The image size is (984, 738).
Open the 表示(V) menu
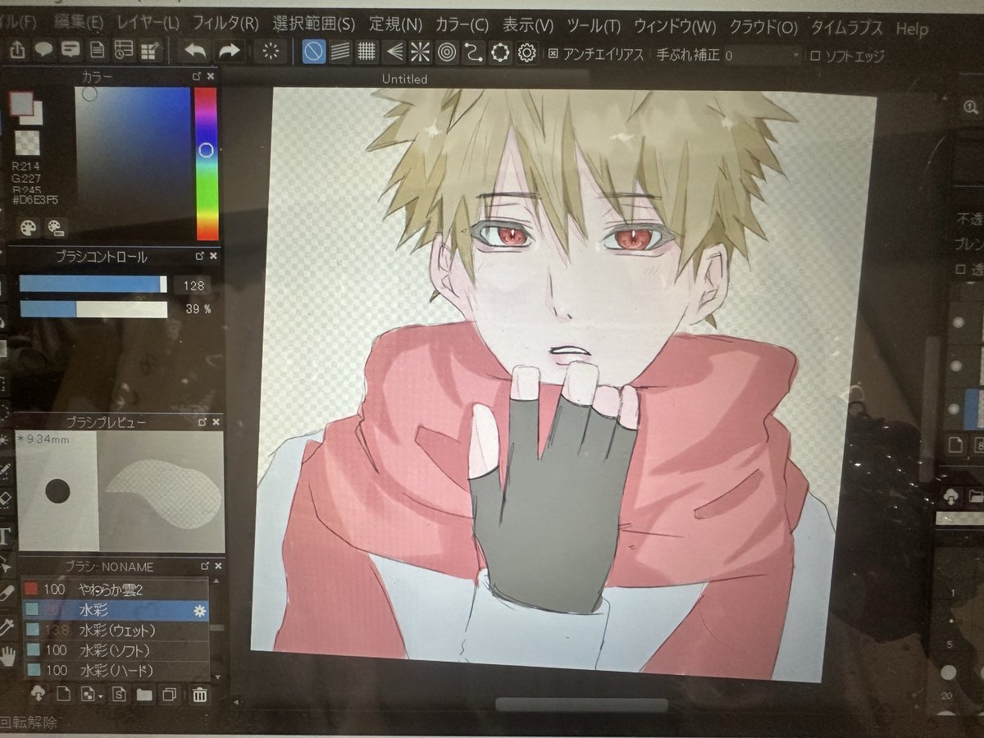pyautogui.click(x=527, y=25)
